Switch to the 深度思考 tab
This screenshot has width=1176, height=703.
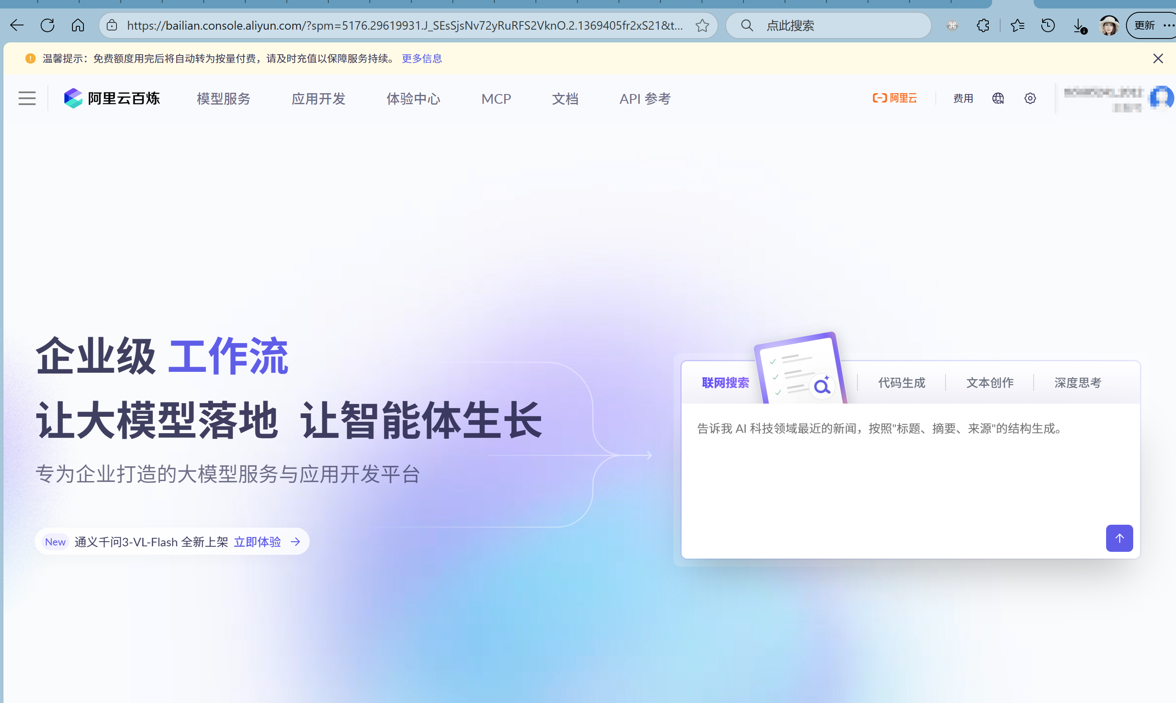coord(1077,383)
